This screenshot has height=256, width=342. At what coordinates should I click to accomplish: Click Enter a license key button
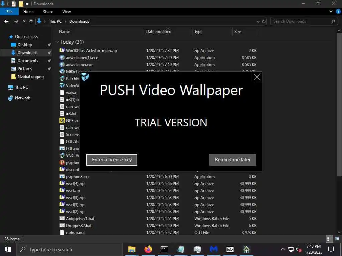pos(112,160)
